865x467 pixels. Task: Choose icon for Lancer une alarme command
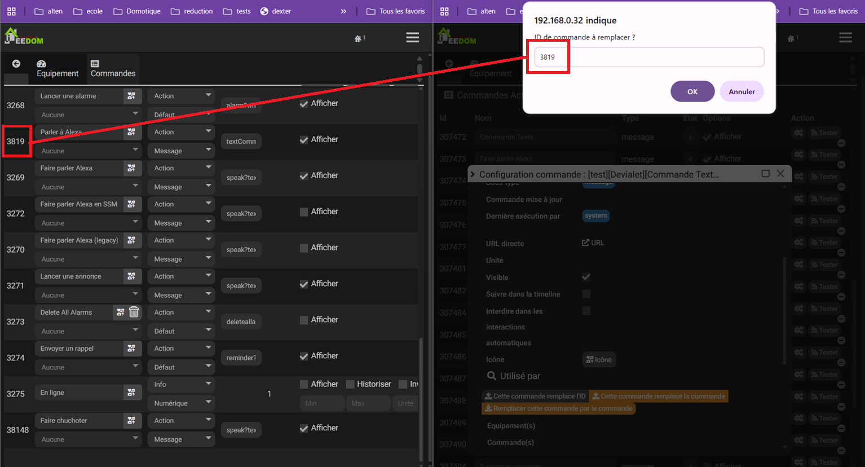pos(131,96)
